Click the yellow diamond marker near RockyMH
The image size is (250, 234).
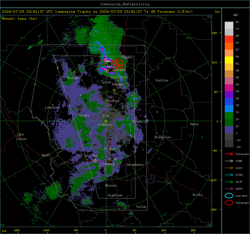[x=74, y=73]
